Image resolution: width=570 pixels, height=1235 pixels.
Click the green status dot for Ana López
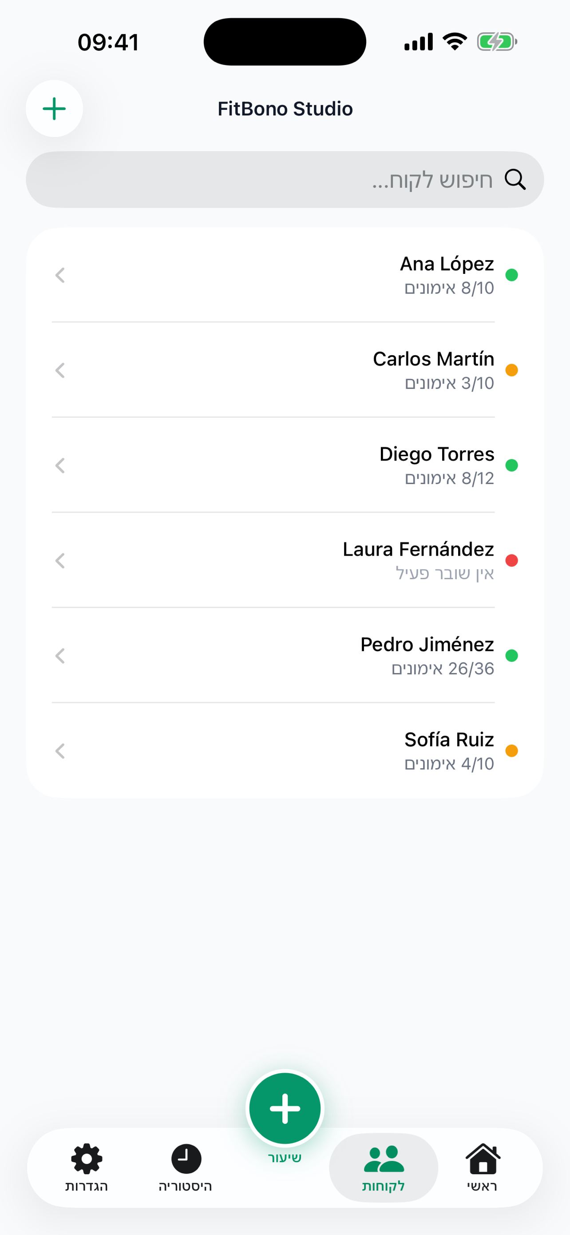tap(511, 275)
